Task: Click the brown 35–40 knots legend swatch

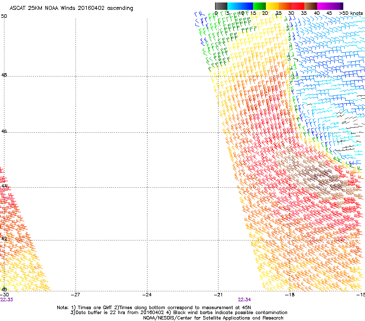Action: (311, 6)
